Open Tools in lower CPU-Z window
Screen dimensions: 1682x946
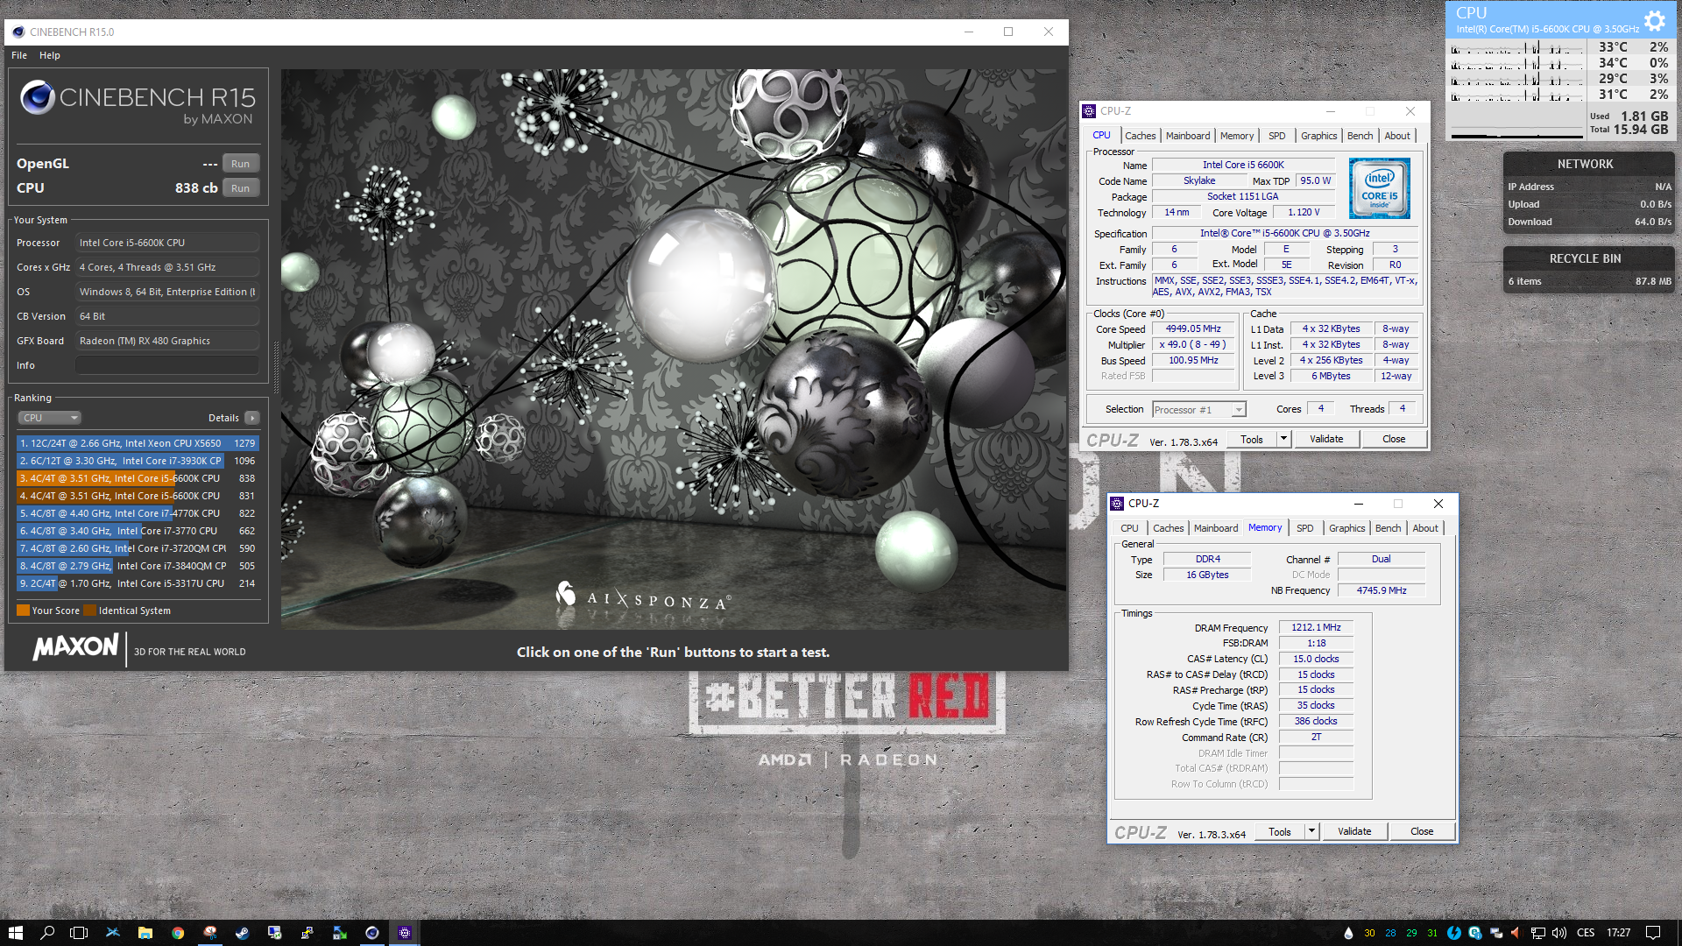[1280, 832]
